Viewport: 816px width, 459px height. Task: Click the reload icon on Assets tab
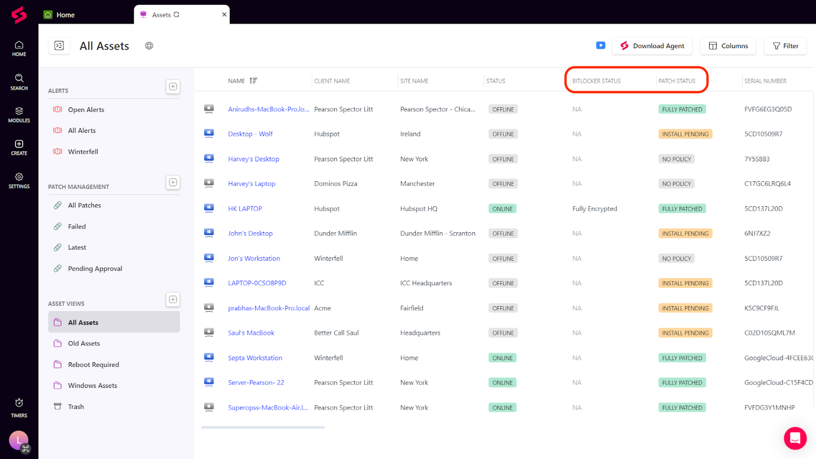(177, 15)
